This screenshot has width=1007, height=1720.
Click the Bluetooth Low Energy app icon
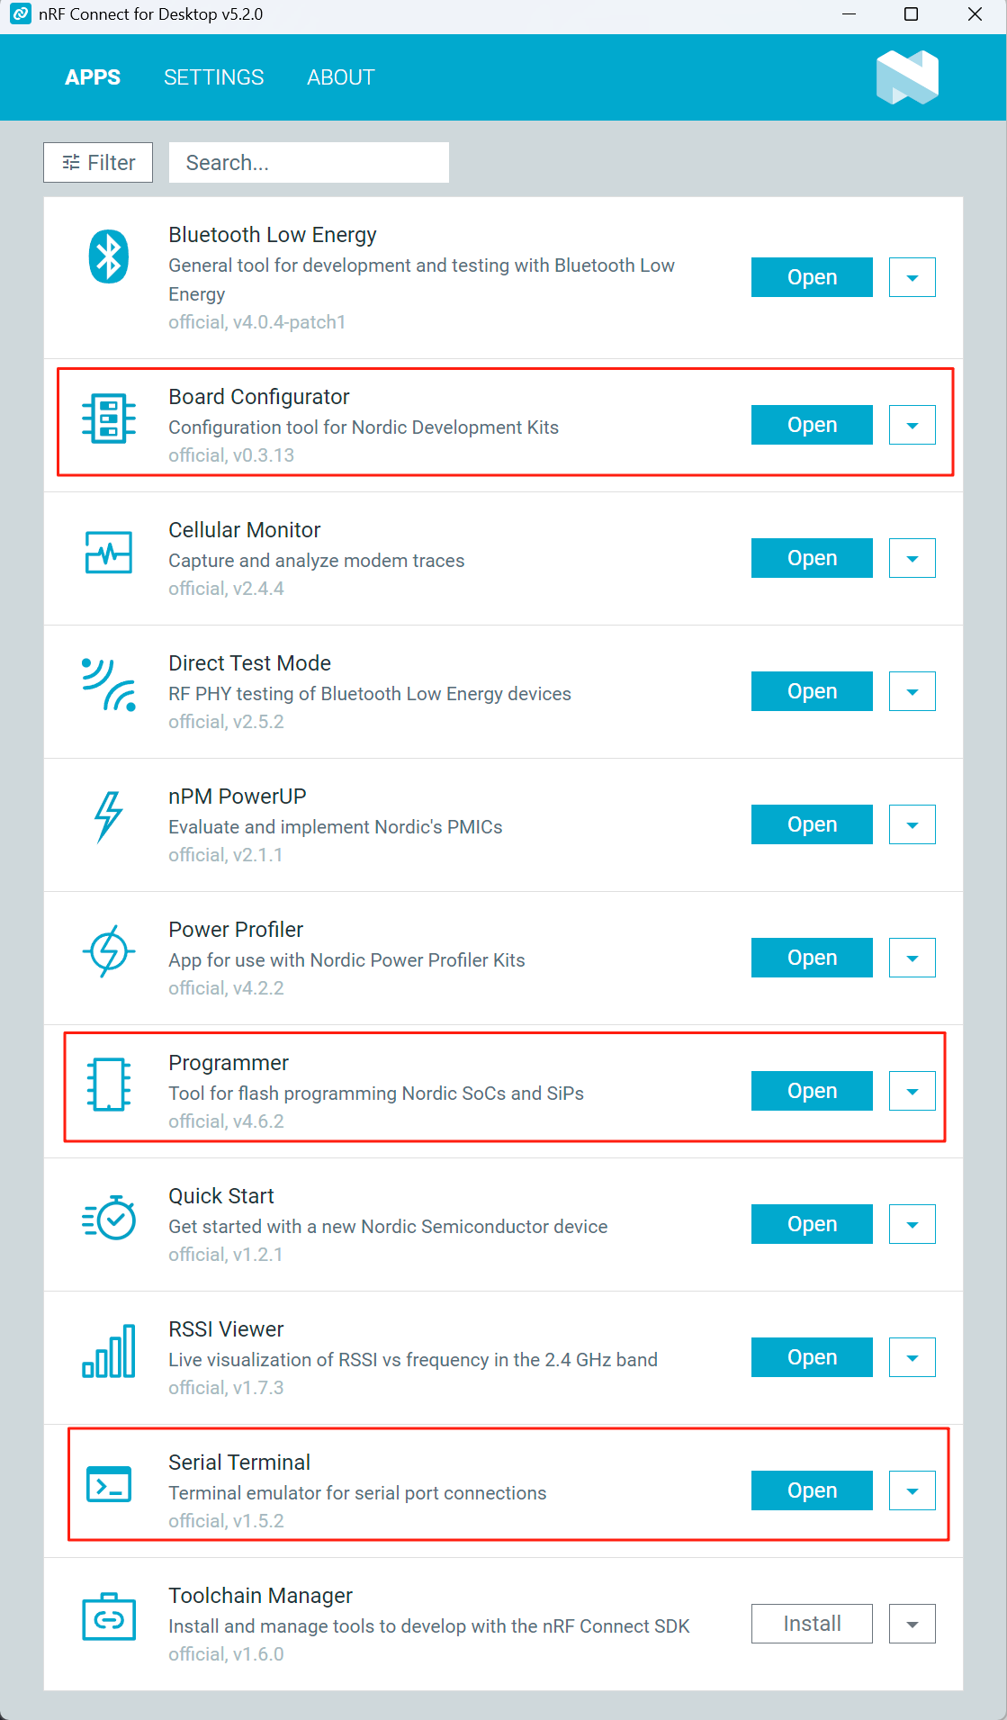(x=109, y=257)
